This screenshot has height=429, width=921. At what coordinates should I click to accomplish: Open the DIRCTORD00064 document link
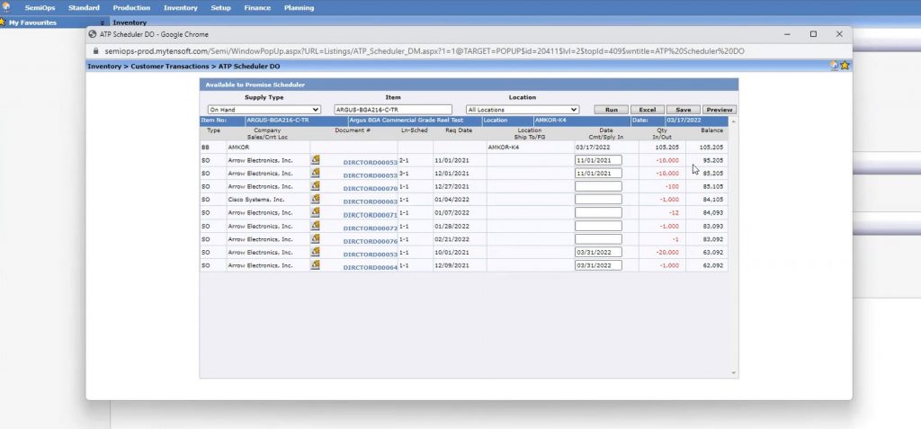(x=370, y=268)
